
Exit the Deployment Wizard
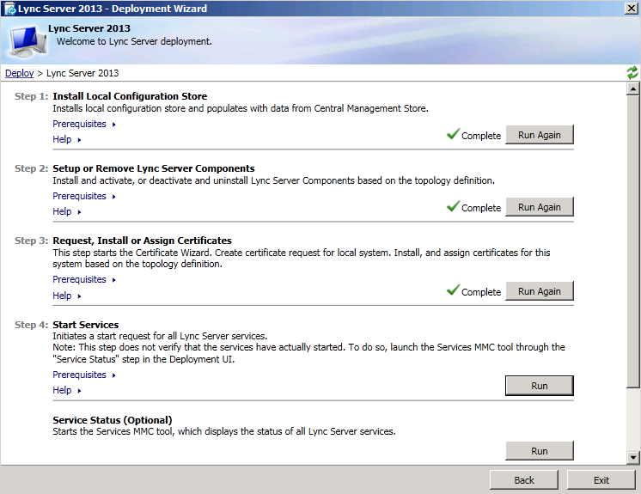(x=601, y=480)
